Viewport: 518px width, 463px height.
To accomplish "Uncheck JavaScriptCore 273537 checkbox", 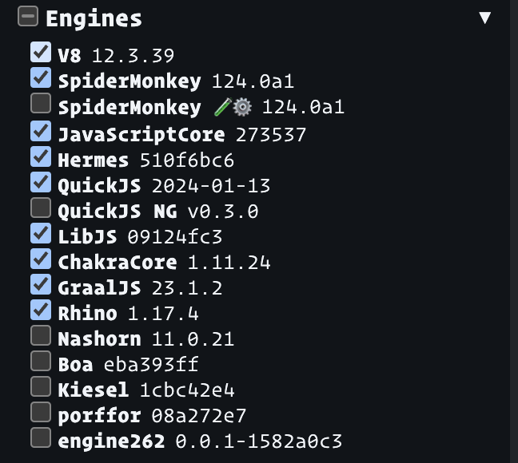I will (41, 131).
